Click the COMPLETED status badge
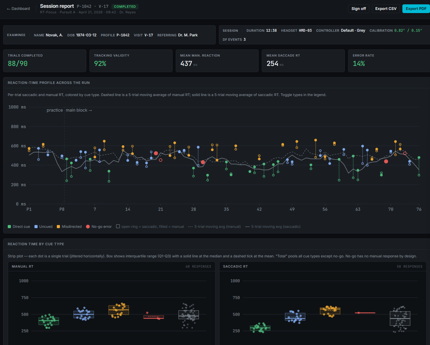430x345 pixels. click(x=125, y=7)
